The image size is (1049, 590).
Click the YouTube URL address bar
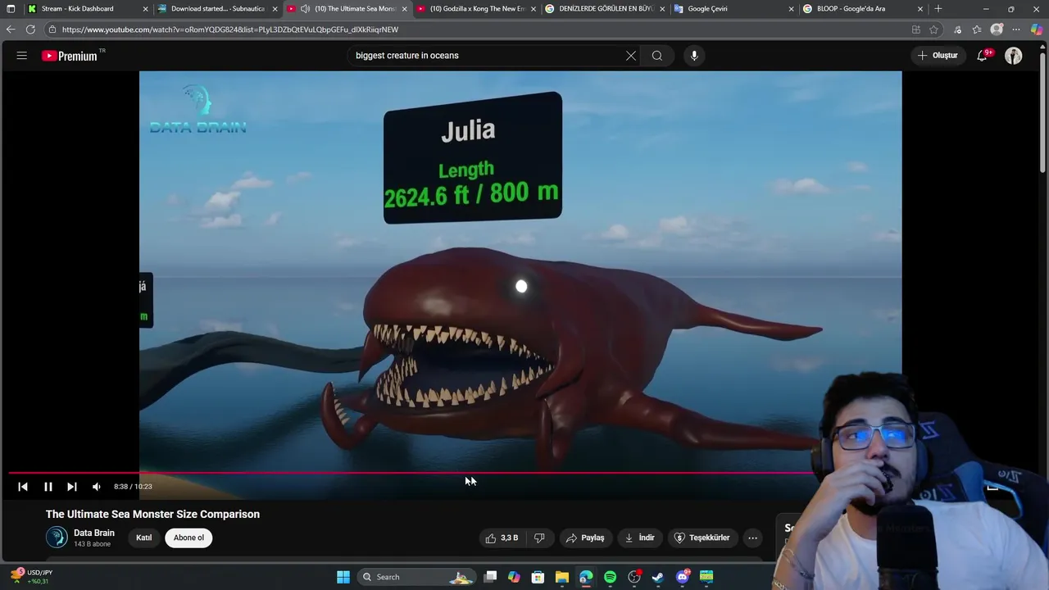tap(475, 29)
